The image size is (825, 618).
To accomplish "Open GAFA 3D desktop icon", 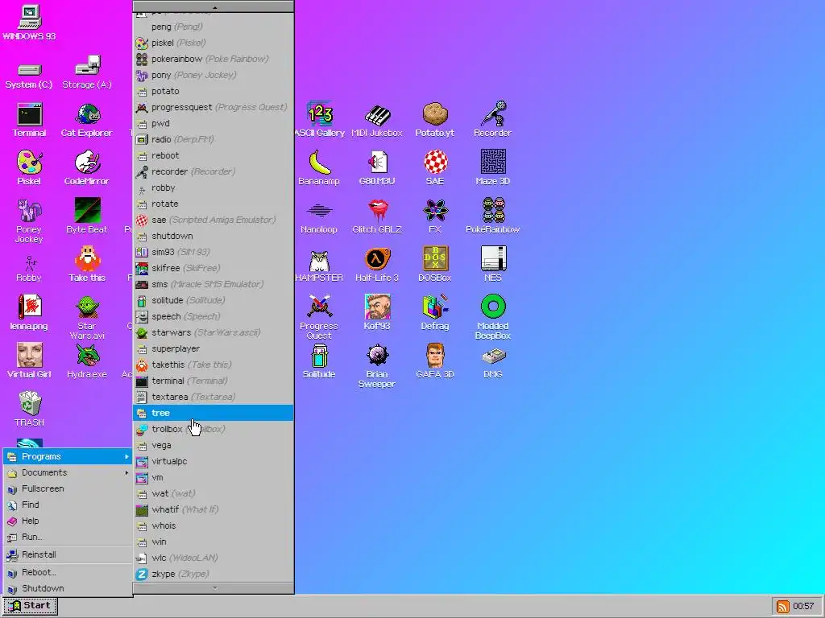I will (435, 361).
